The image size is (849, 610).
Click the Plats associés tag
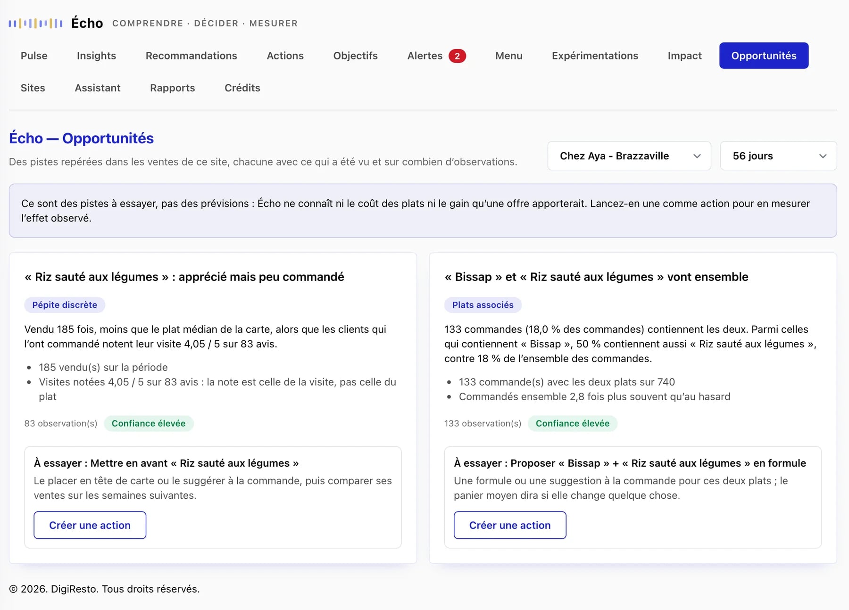pos(483,305)
